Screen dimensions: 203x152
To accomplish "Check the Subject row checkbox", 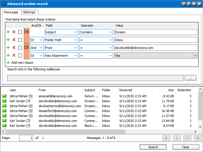I will 20,32.
